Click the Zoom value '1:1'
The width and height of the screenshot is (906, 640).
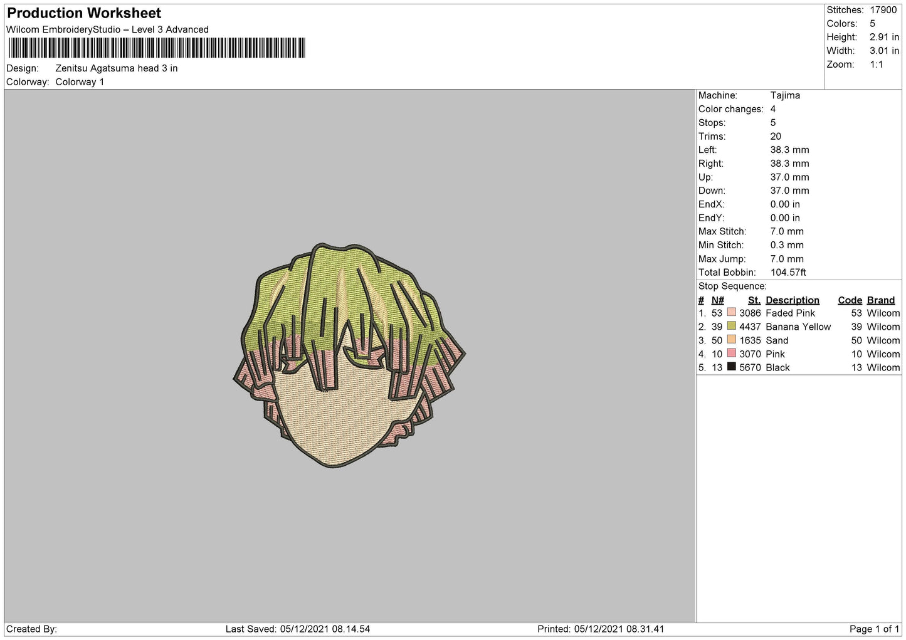coord(877,65)
